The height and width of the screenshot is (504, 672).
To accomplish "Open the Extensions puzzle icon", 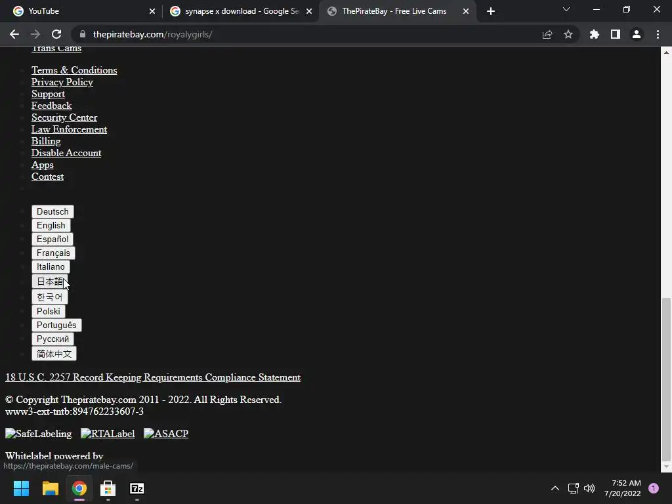I will [595, 34].
